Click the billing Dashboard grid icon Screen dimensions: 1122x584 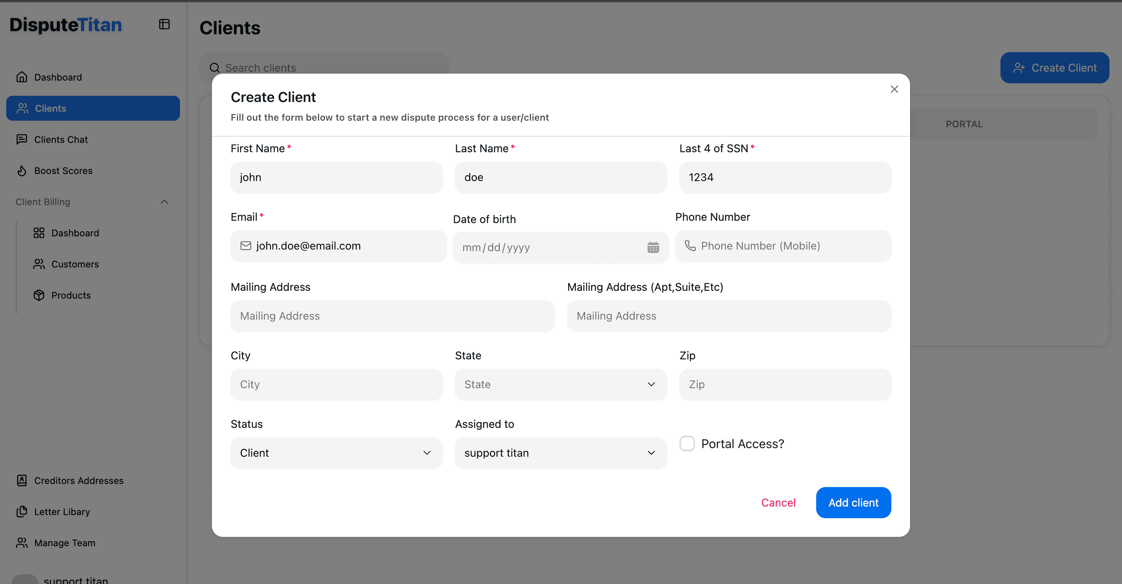click(x=39, y=233)
